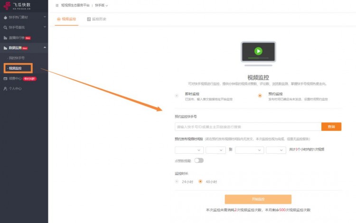Open the end hour dropdown
This screenshot has width=356, height=223.
pos(276,150)
